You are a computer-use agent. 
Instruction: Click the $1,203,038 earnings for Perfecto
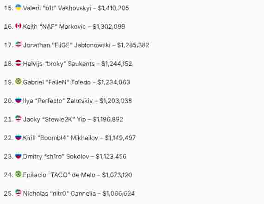116,101
